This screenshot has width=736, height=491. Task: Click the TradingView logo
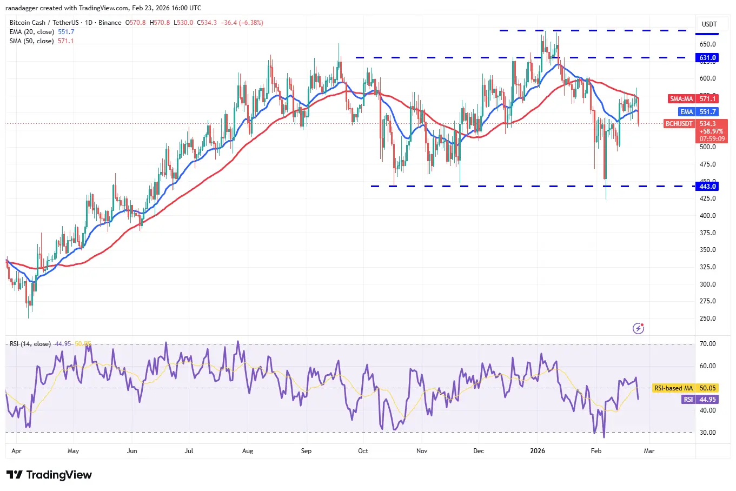49,475
